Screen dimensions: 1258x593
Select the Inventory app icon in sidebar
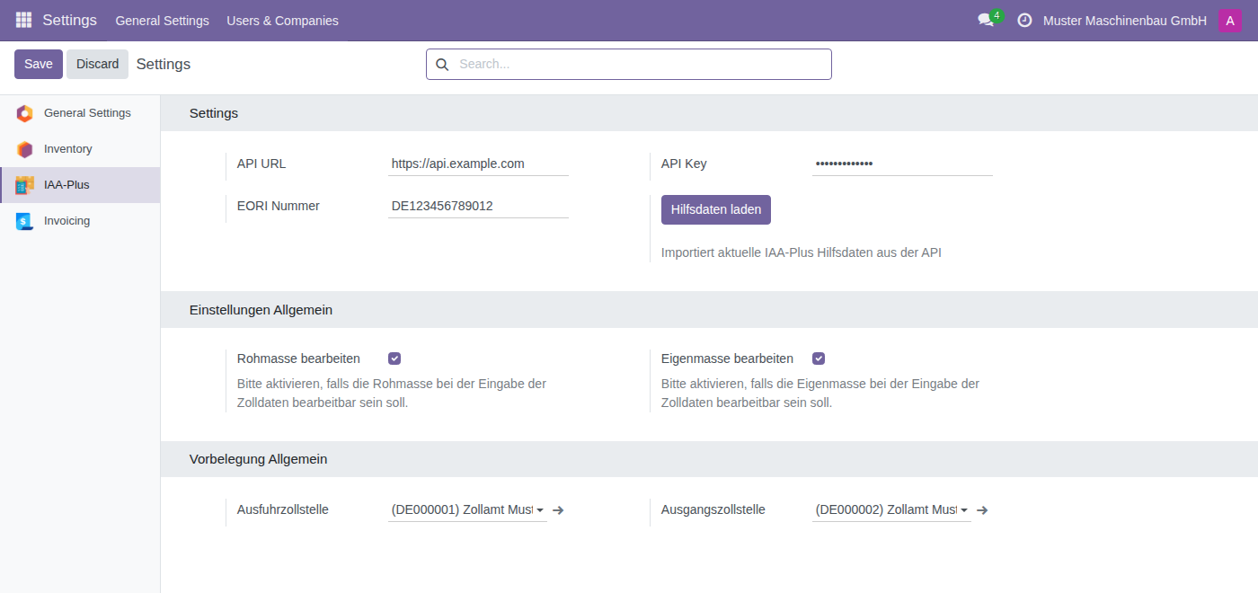point(24,149)
